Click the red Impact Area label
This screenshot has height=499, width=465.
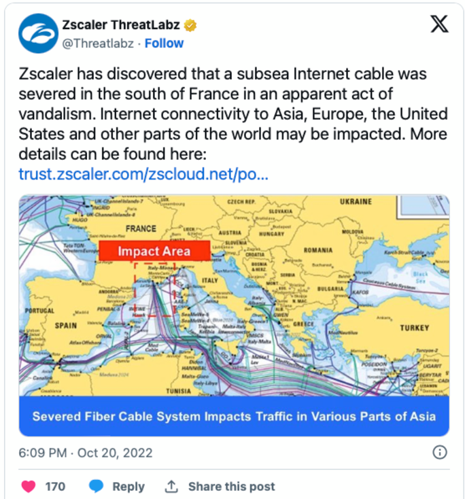point(154,251)
